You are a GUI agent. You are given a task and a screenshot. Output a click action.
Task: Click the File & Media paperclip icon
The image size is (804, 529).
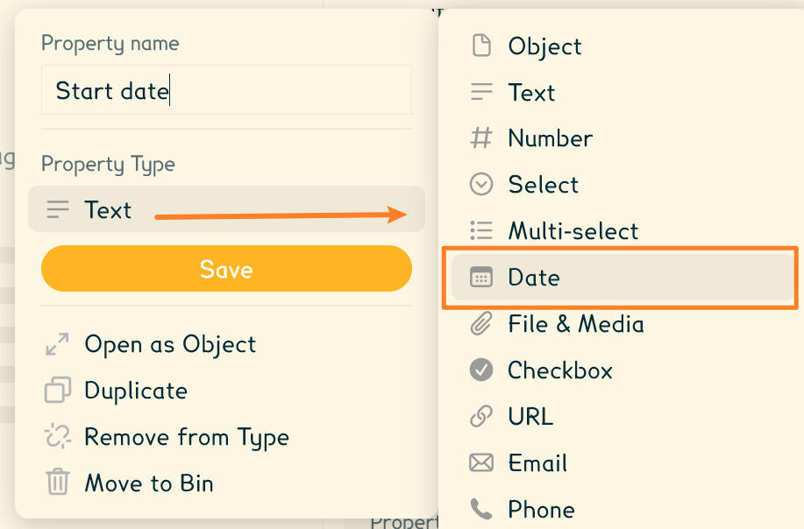click(x=481, y=324)
